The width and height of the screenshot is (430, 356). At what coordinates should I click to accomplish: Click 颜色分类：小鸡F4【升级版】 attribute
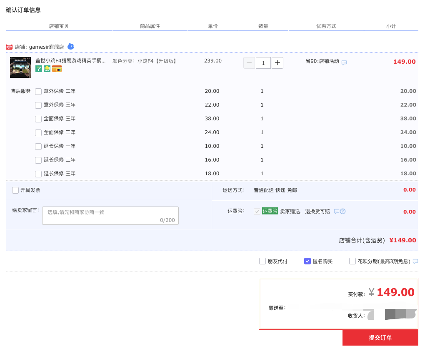pyautogui.click(x=144, y=61)
